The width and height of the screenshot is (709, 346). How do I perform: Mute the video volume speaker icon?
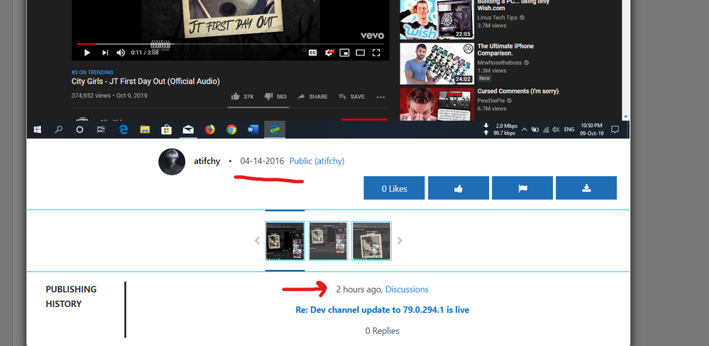coord(121,53)
